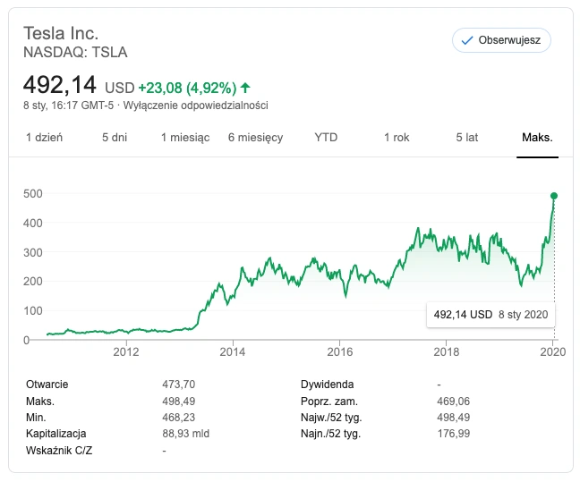Click the 492,14 price value
Viewport: 580px width, 482px height.
(x=60, y=85)
